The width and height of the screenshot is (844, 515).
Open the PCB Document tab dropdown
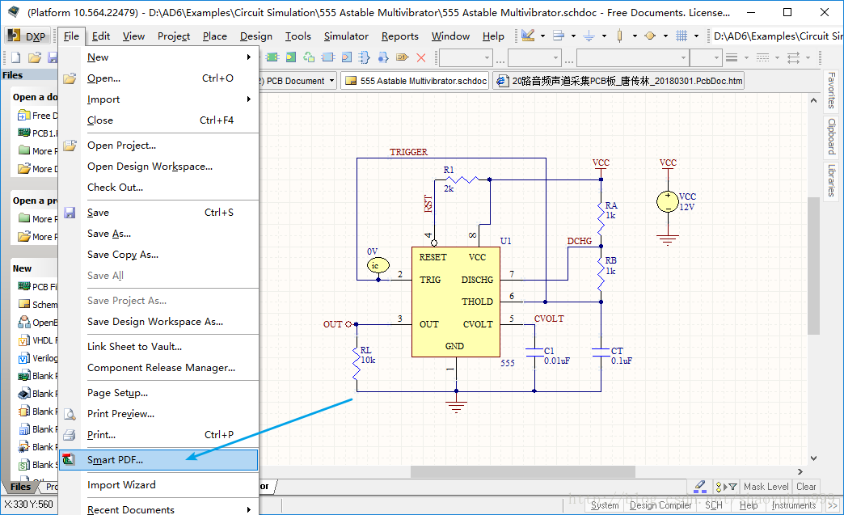pos(332,81)
